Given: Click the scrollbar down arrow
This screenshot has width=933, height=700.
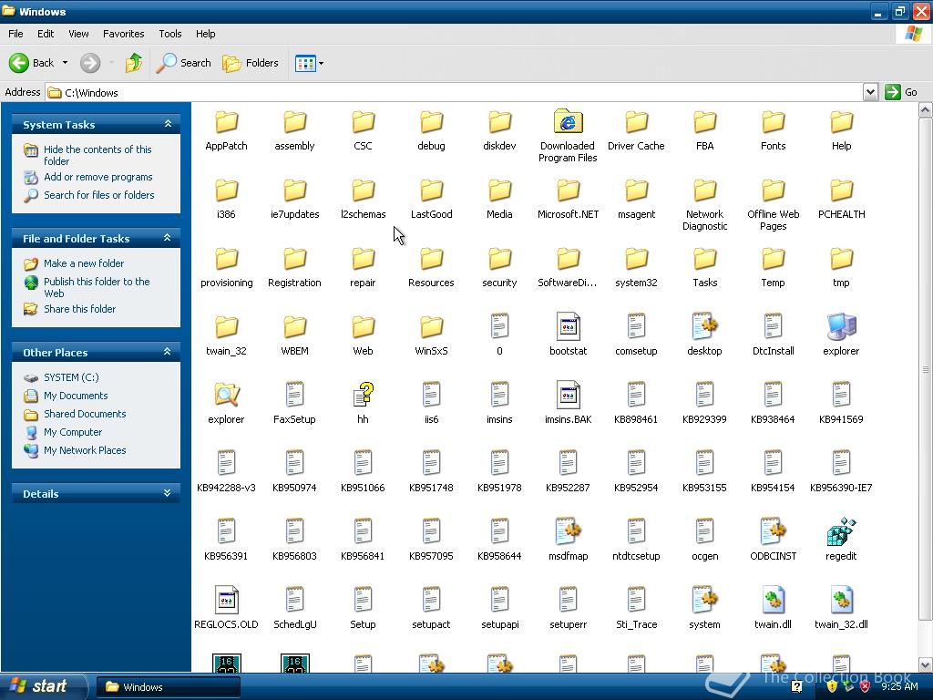Looking at the screenshot, I should pos(926,664).
